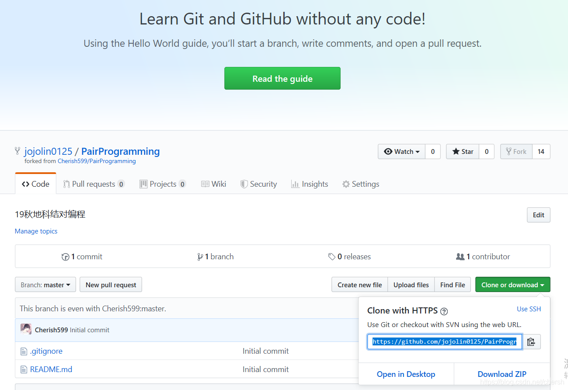View the 1 contributor page
This screenshot has width=568, height=390.
[483, 257]
